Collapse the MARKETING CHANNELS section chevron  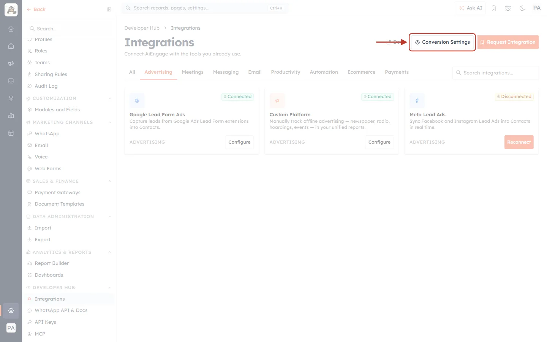coord(110,122)
